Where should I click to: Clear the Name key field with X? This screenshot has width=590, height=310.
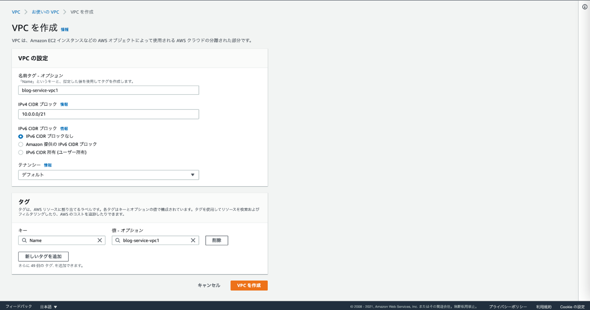point(100,241)
